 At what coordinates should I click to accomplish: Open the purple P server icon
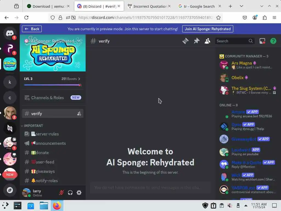[10, 49]
